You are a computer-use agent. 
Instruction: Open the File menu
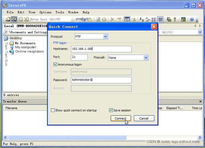10,12
